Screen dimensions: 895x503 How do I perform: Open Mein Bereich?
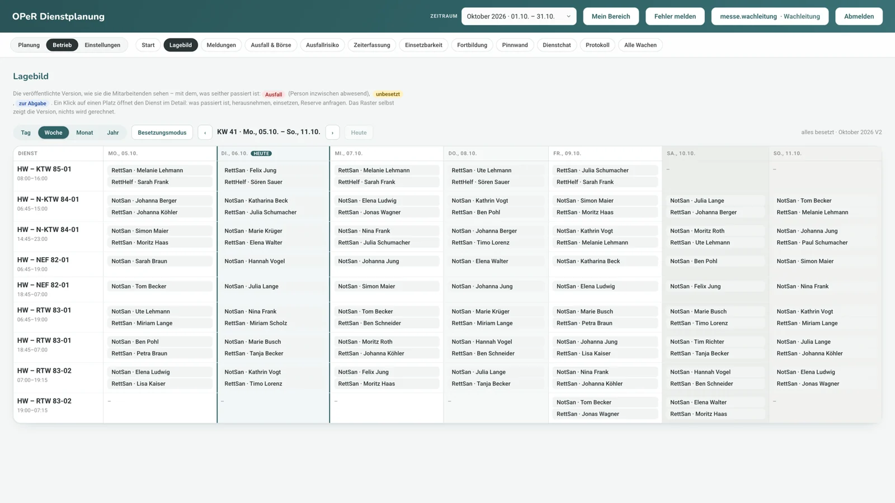coord(611,16)
